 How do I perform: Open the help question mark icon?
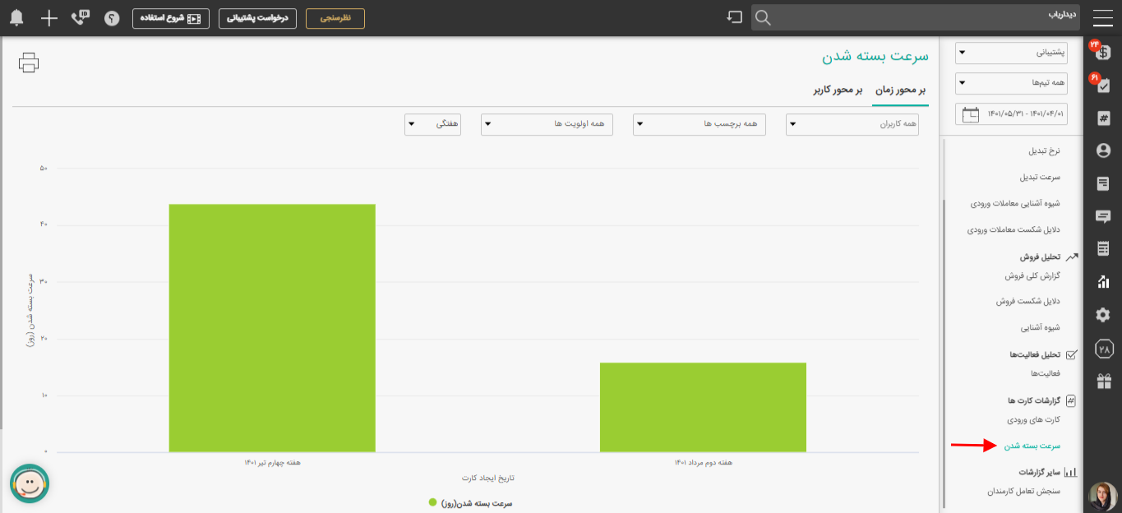[x=113, y=18]
